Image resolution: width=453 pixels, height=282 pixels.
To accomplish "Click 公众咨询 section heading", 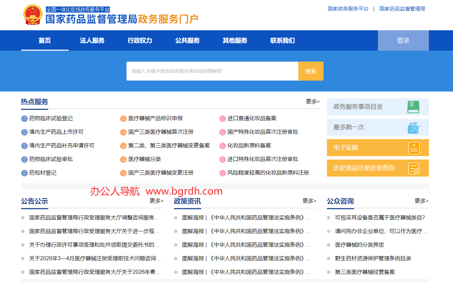I will click(341, 201).
